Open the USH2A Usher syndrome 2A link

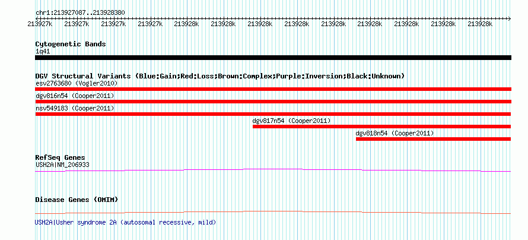click(x=125, y=223)
